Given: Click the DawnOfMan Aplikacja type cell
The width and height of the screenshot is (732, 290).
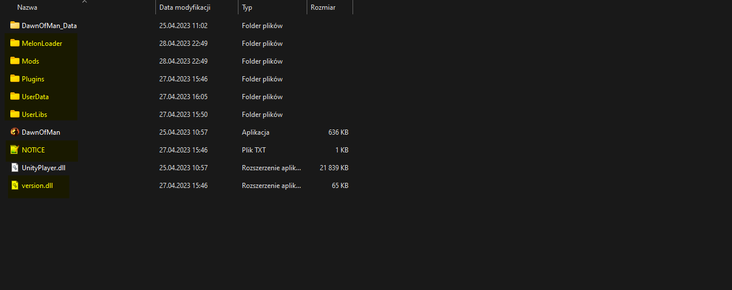Looking at the screenshot, I should point(256,132).
